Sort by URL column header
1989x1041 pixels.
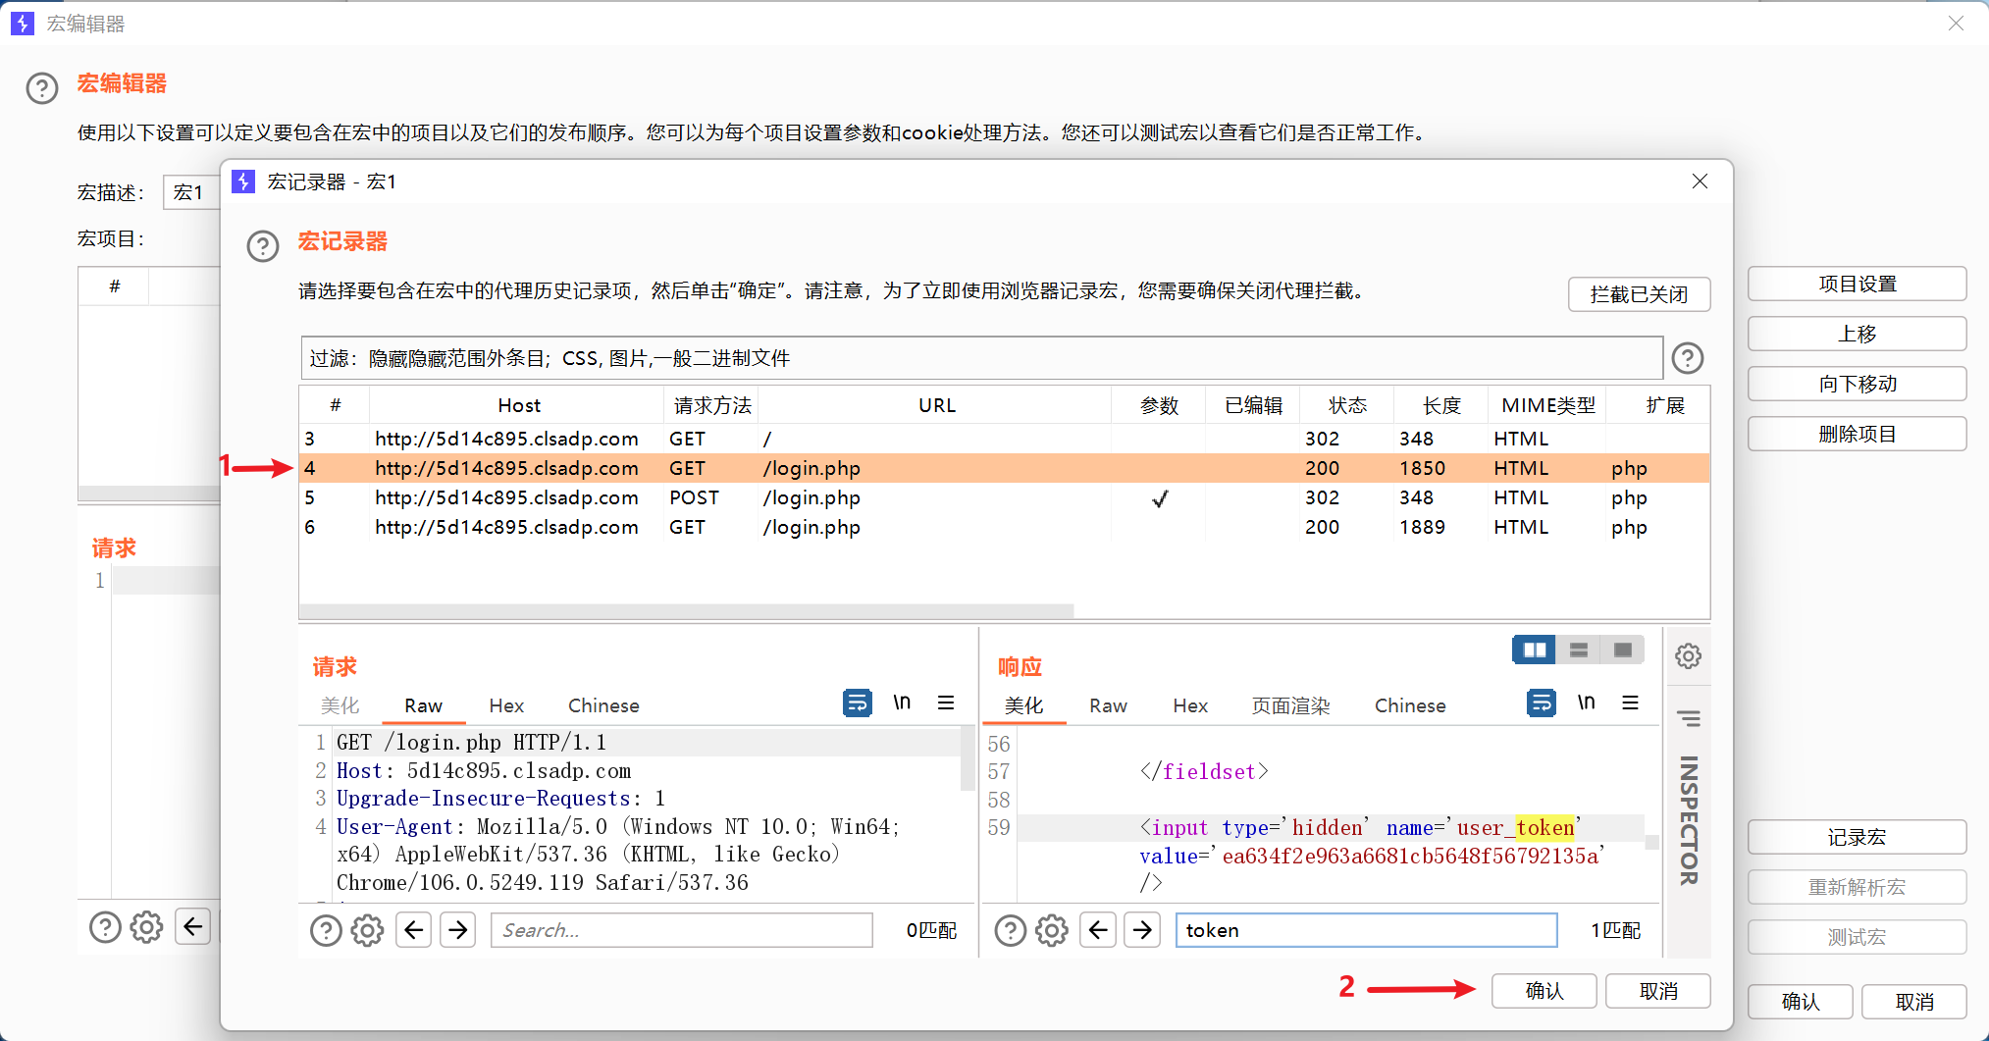point(936,405)
